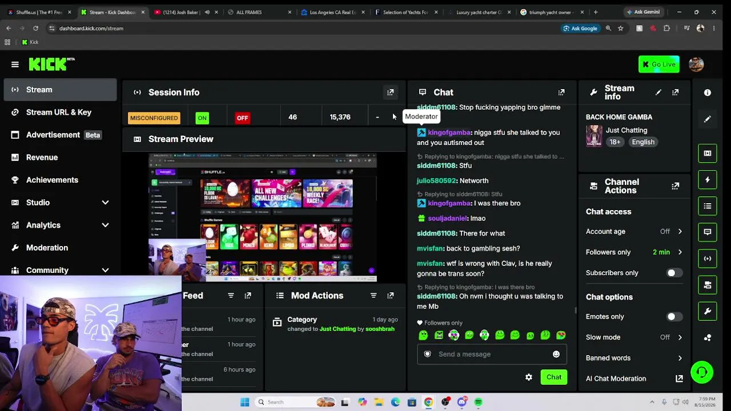
Task: Click the heart-eyes emote in the emote row
Action: click(x=561, y=336)
